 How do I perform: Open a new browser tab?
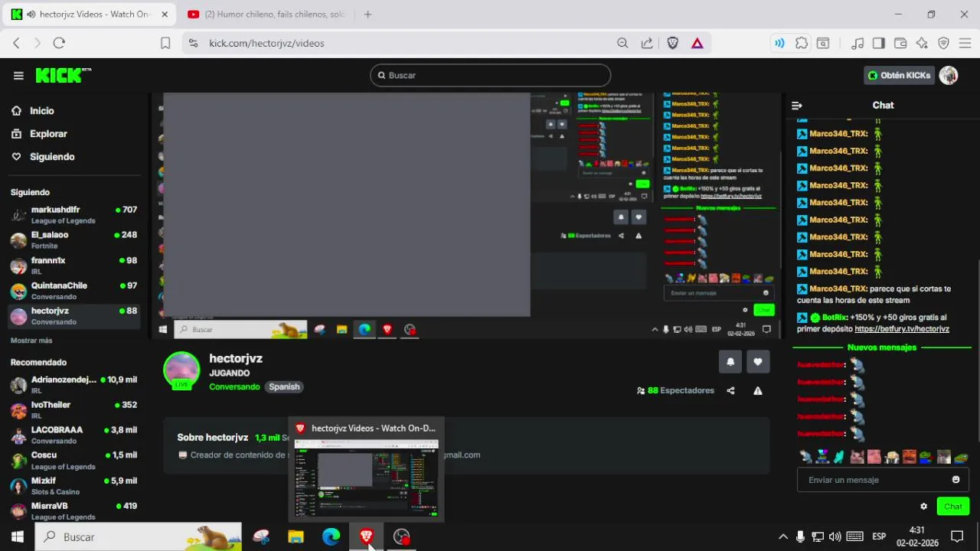pyautogui.click(x=367, y=15)
